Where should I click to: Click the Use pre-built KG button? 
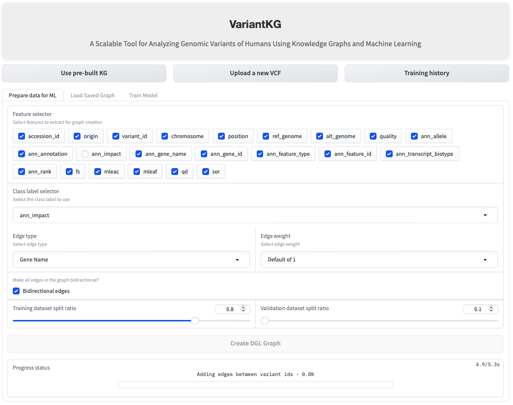[x=84, y=73]
